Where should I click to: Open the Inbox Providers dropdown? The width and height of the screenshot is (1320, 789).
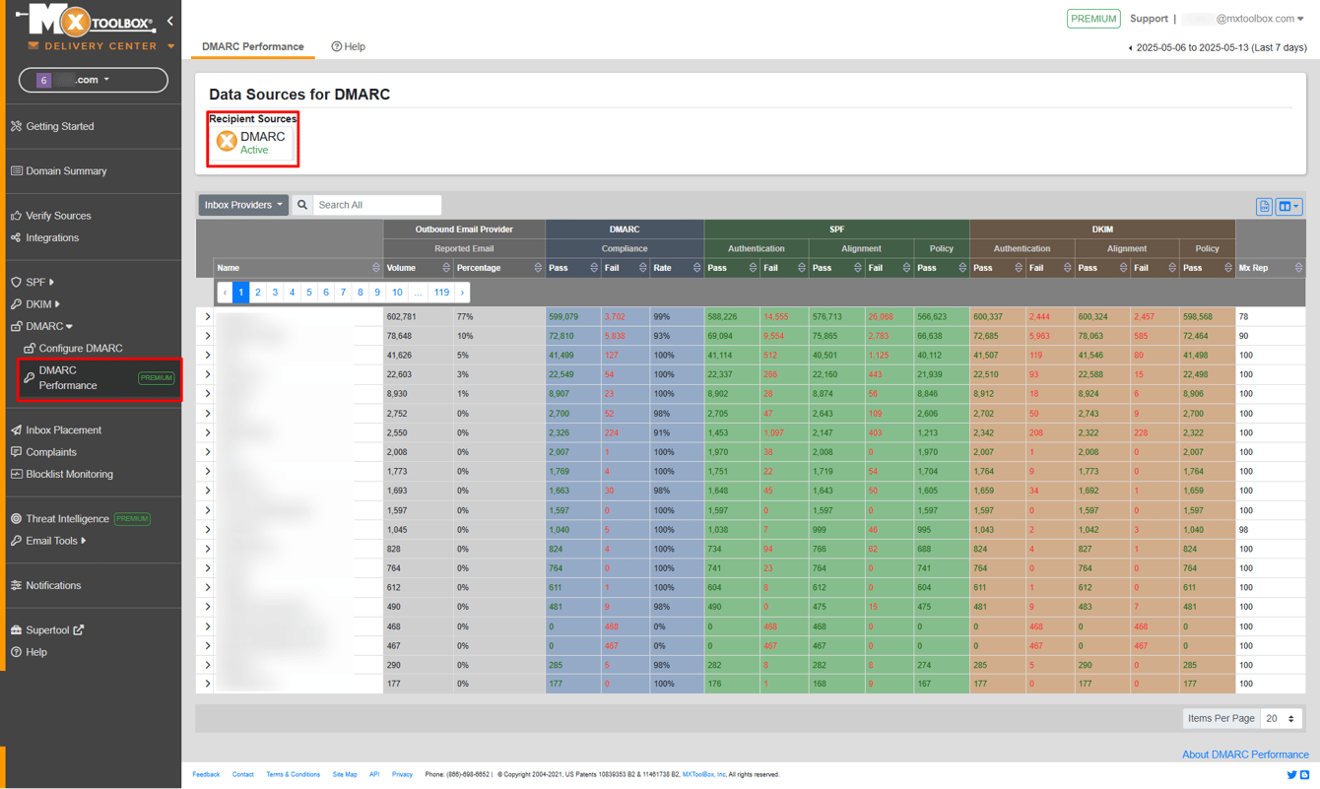coord(243,205)
